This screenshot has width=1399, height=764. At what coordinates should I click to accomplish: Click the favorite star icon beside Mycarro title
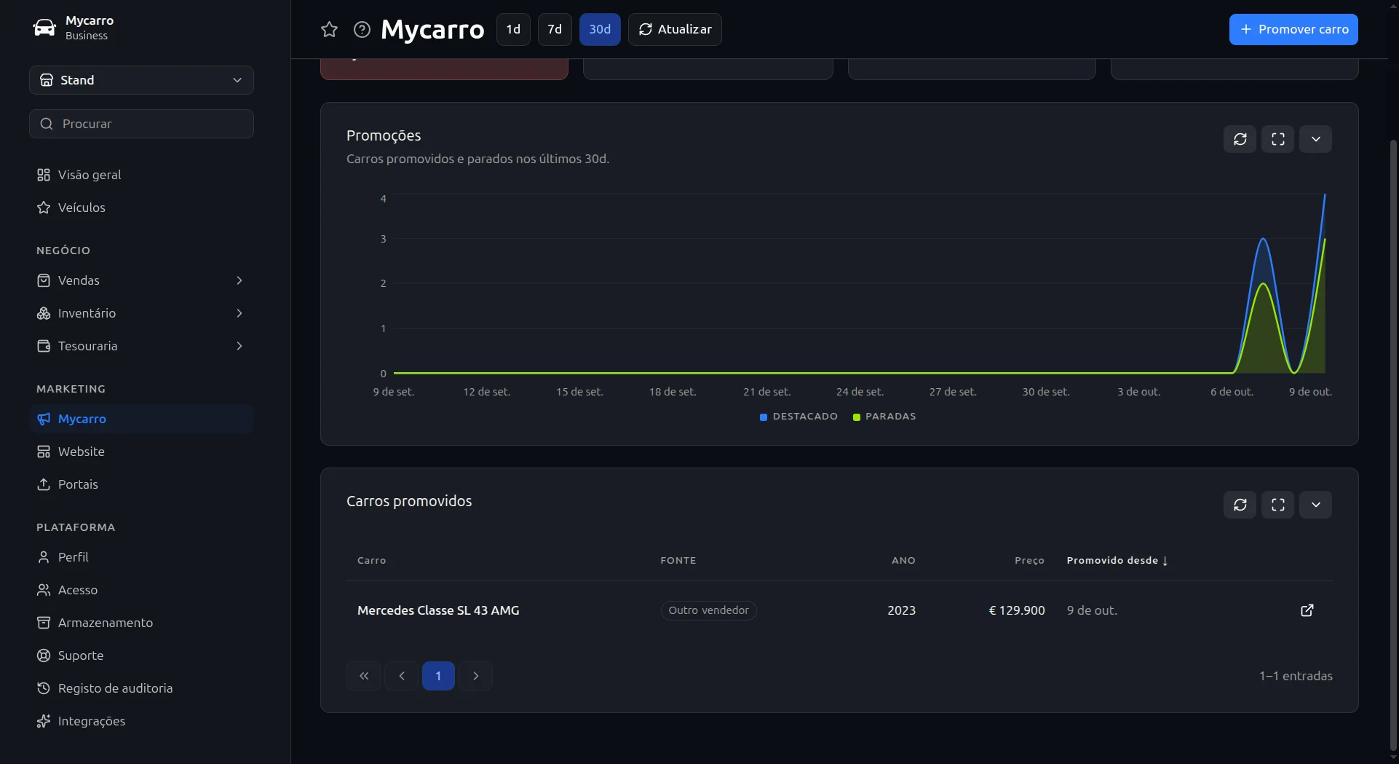329,29
